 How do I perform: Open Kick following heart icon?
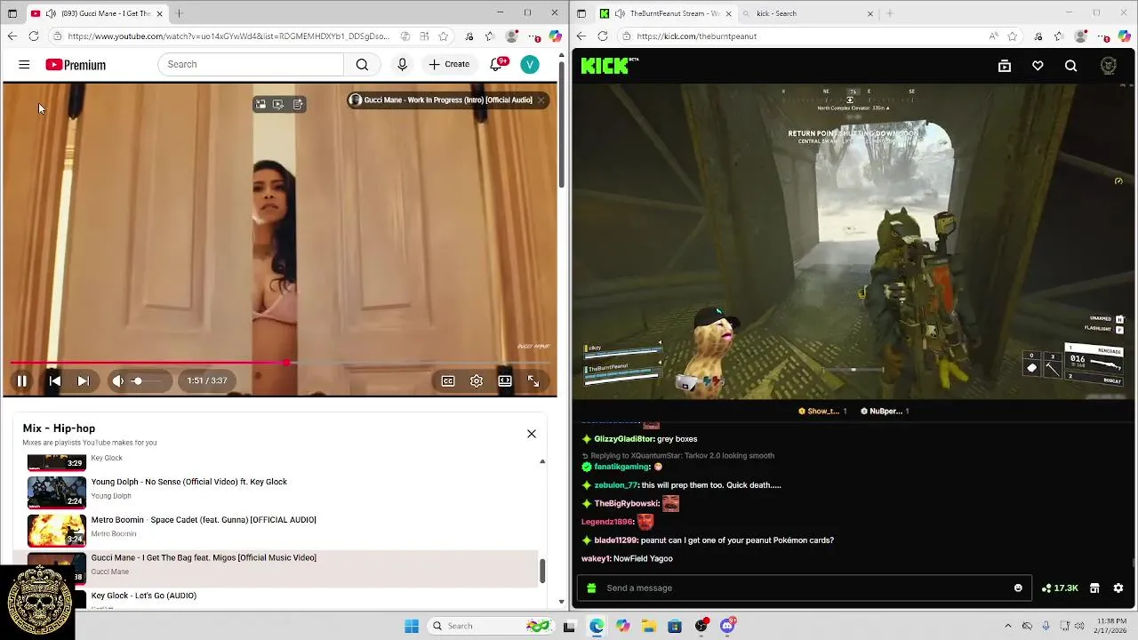1038,66
